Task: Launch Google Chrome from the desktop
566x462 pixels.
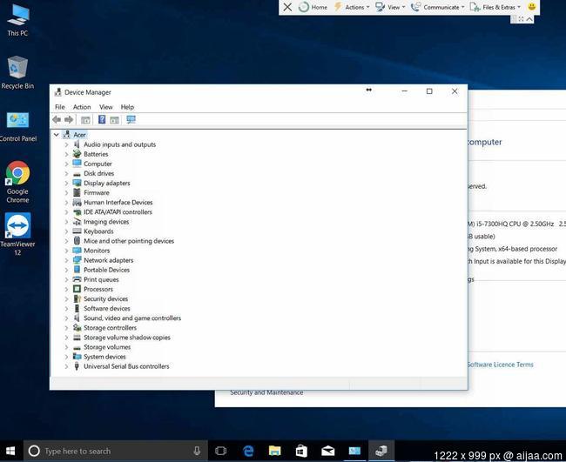Action: pyautogui.click(x=17, y=182)
